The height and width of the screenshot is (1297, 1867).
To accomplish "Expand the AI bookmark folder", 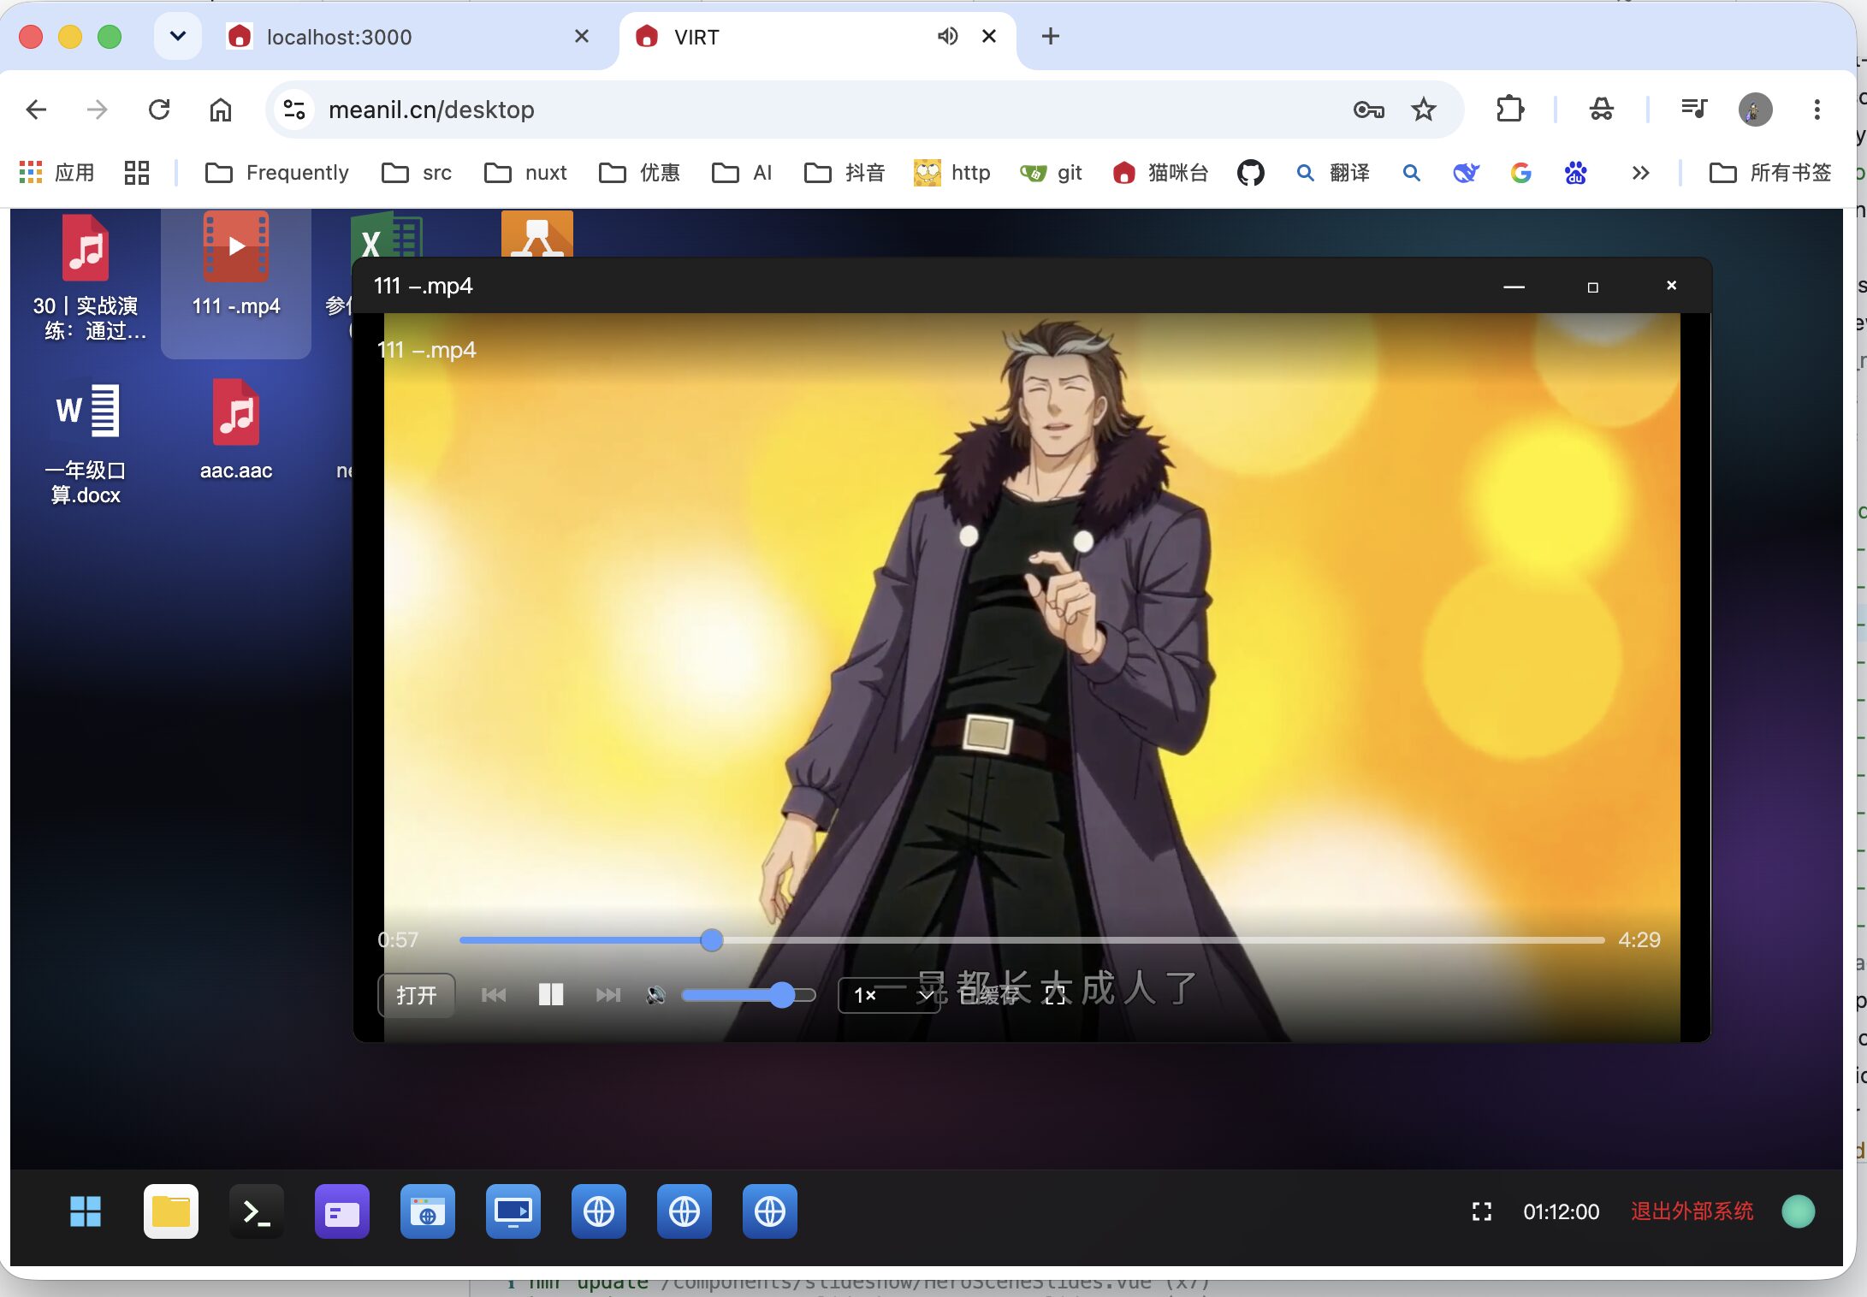I will pos(742,173).
